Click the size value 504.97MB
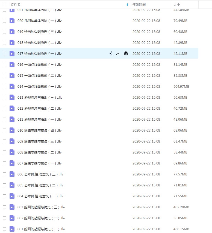Image resolution: width=212 pixels, height=233 pixels. (181, 86)
